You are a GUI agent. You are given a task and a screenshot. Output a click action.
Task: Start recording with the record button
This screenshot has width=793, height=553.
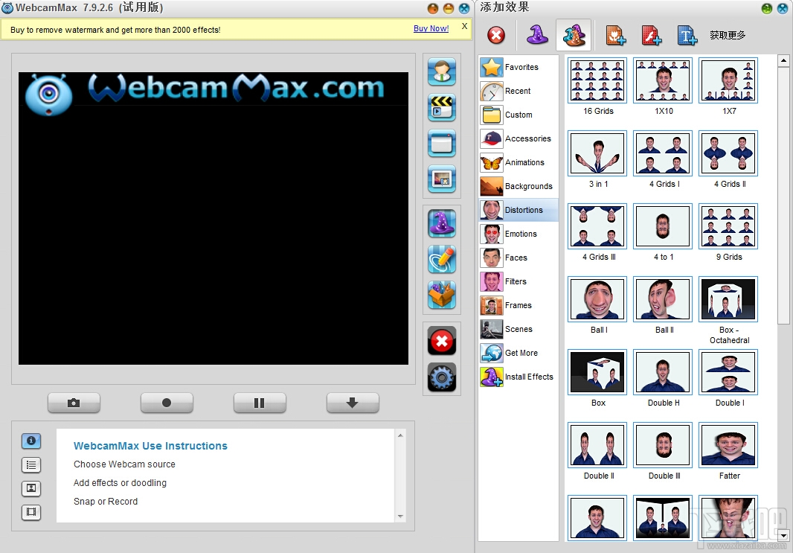pos(167,403)
